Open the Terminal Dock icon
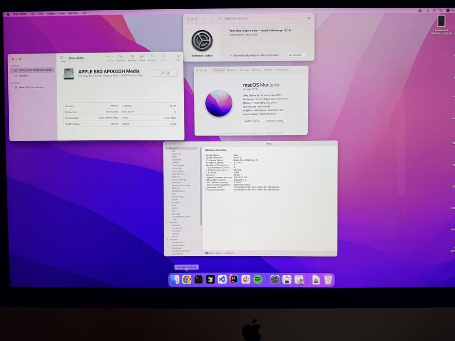This screenshot has height=341, width=455. [x=198, y=280]
